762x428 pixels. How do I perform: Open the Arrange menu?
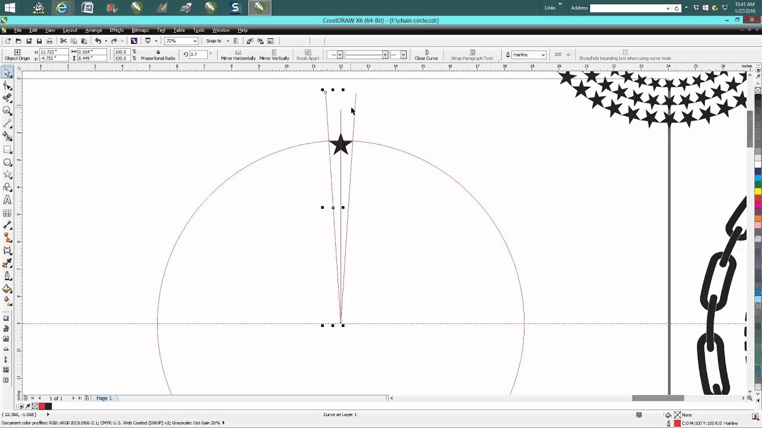(93, 30)
